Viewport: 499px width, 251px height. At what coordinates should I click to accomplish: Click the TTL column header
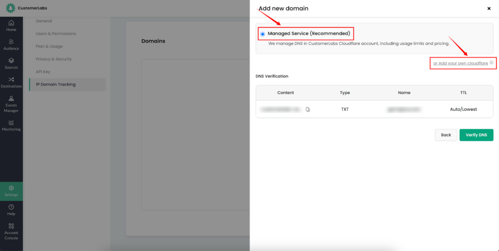tap(463, 93)
